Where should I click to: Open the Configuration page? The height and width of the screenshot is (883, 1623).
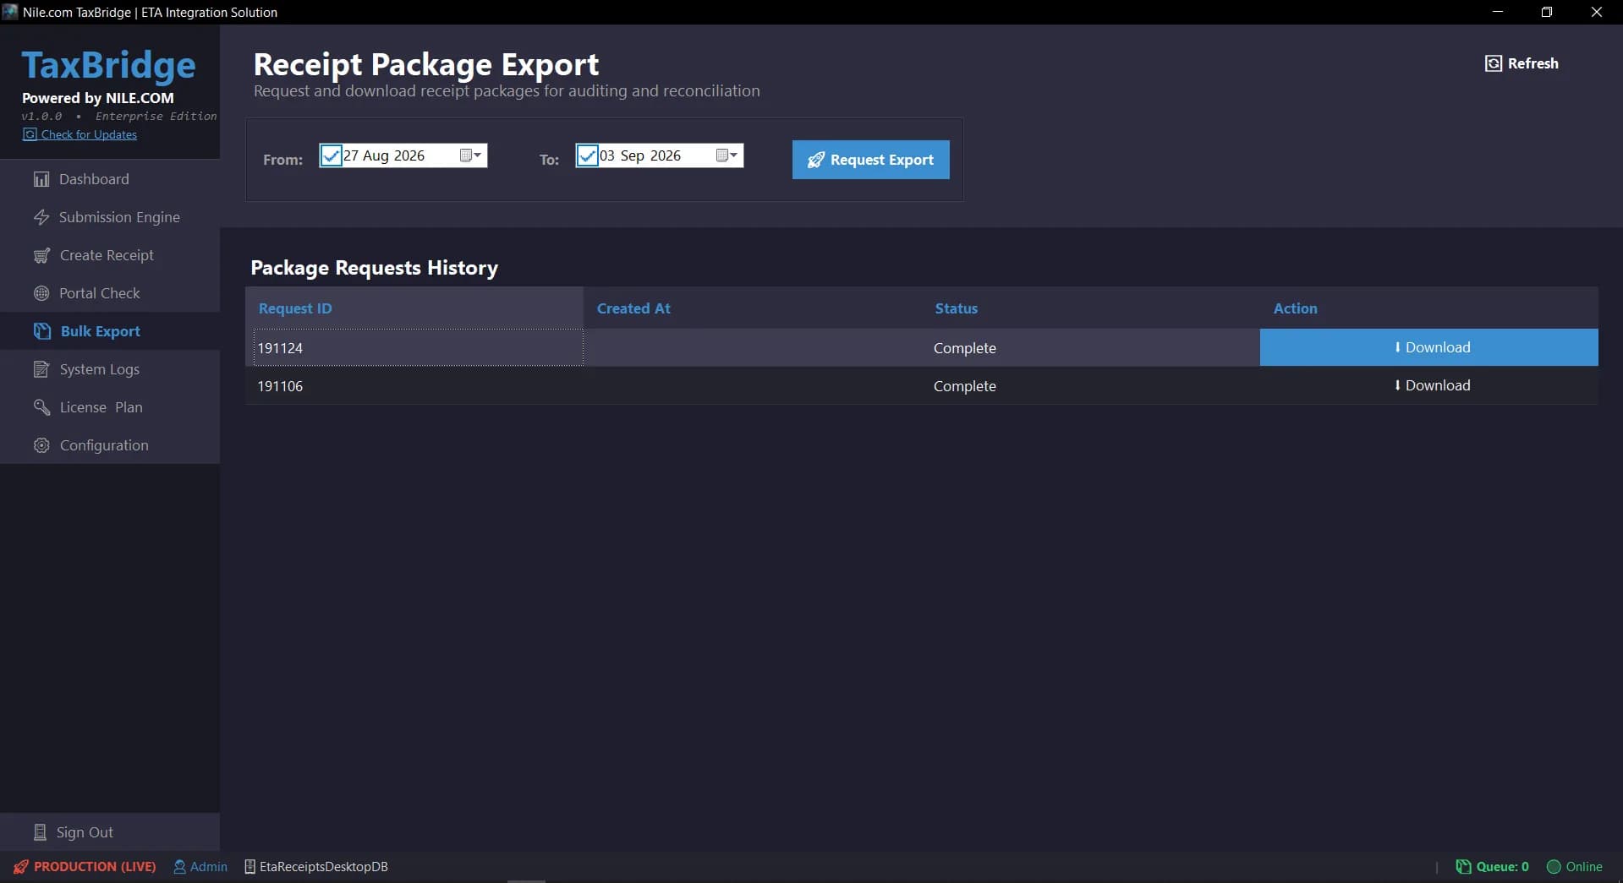tap(110, 445)
